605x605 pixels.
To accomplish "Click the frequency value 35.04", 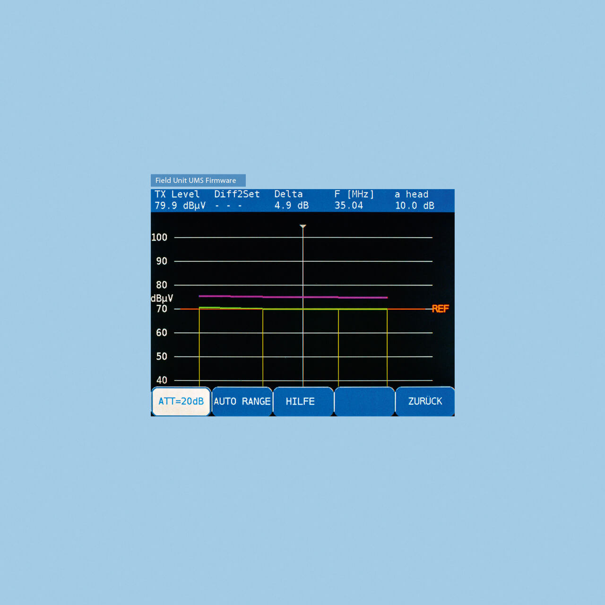I will 349,206.
